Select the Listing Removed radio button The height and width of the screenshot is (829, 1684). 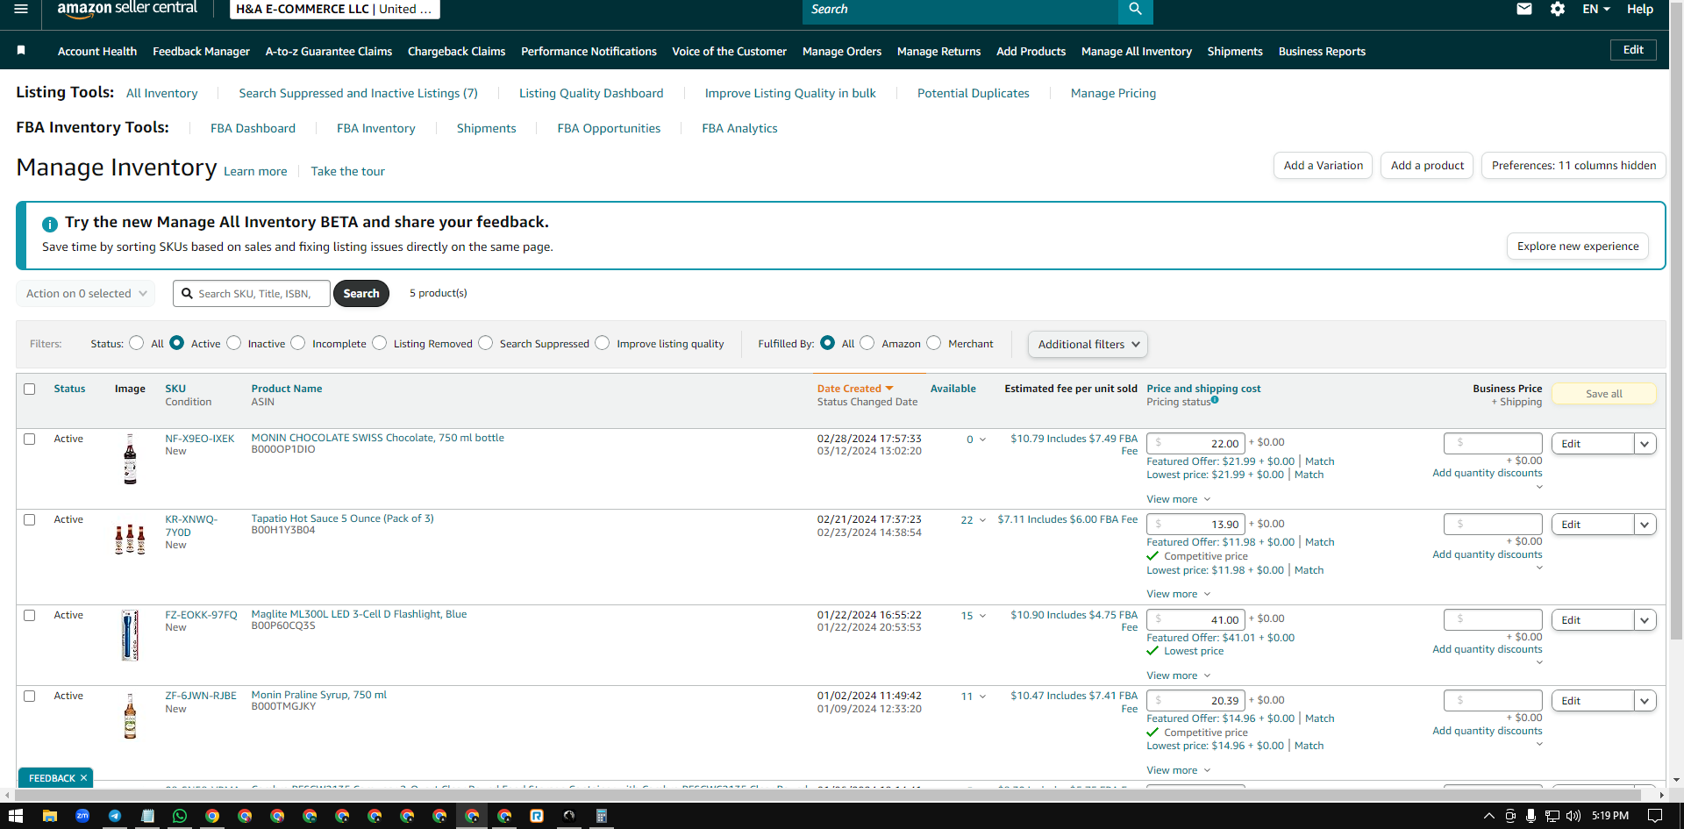pos(380,343)
